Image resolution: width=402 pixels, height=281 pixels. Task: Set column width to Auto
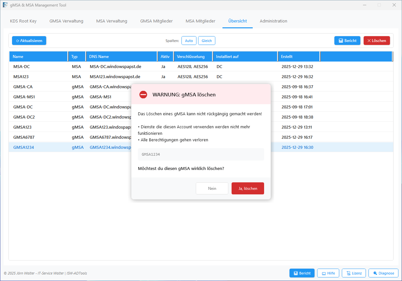[x=189, y=41]
